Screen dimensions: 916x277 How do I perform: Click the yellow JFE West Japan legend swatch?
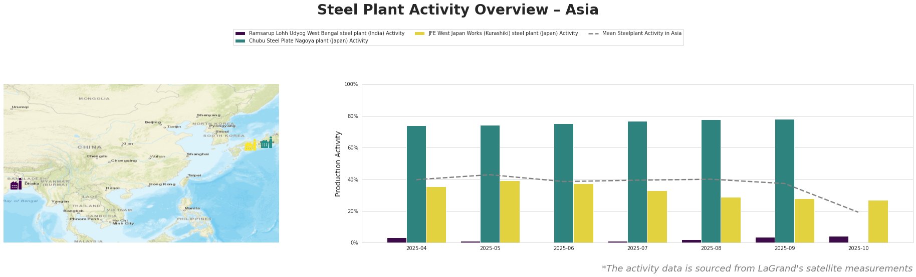[420, 33]
